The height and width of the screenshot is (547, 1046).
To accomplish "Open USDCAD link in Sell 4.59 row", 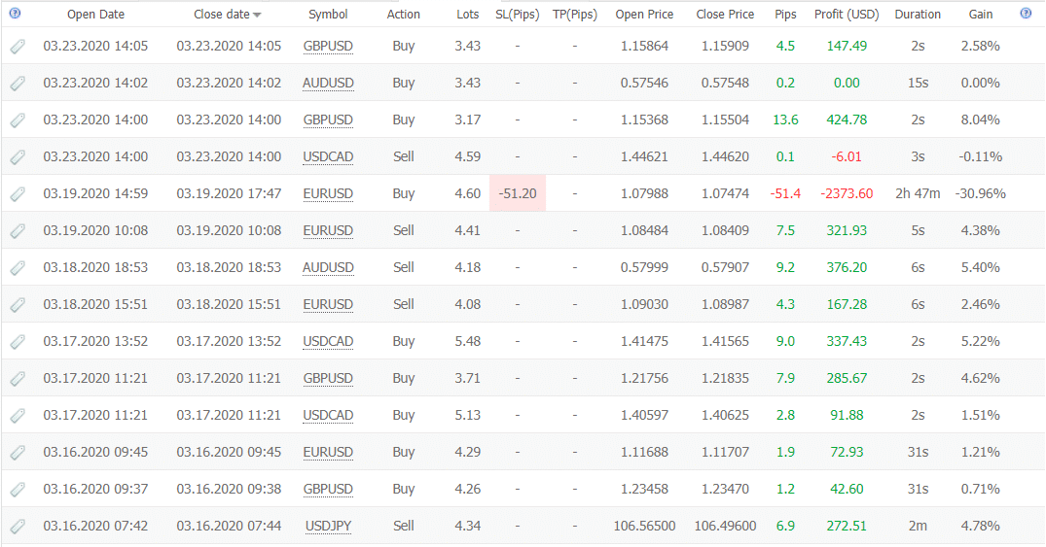I will [328, 156].
